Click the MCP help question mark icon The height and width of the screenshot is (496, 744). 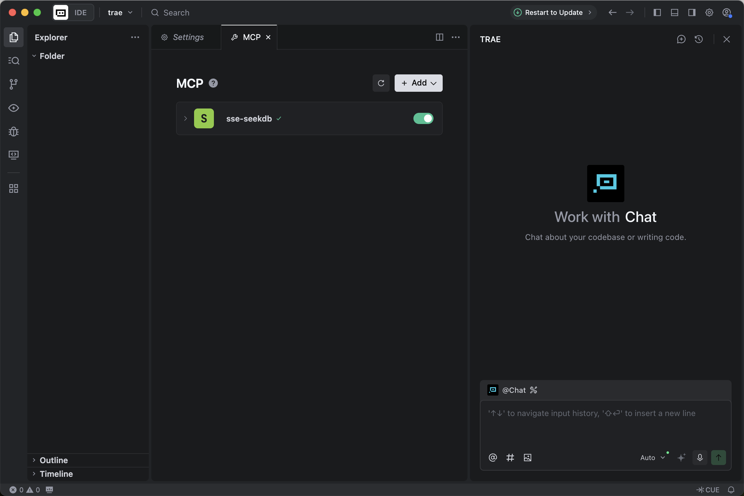pos(213,83)
